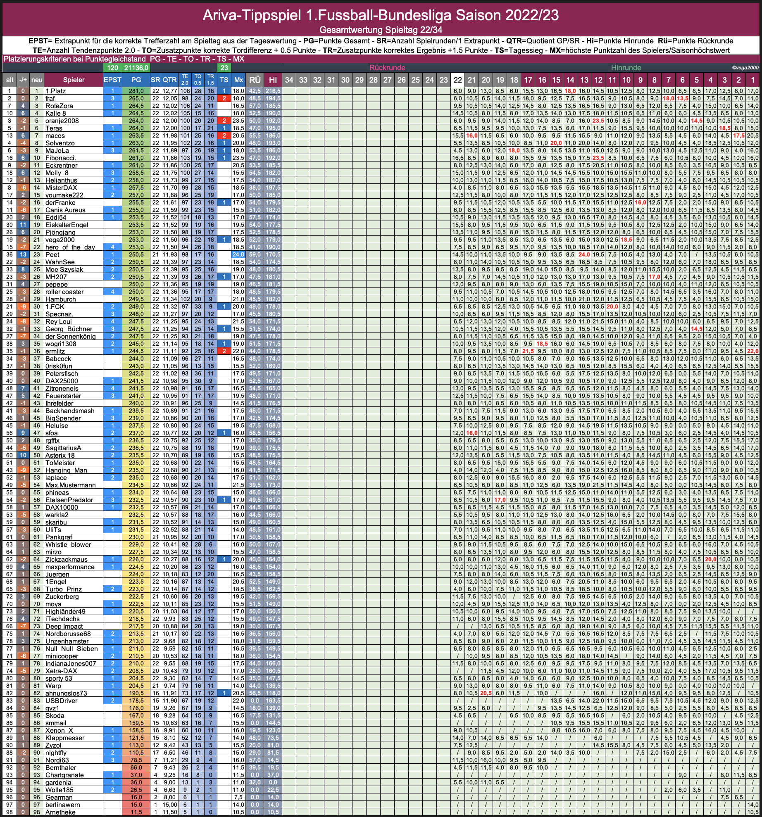762x817 pixels.
Task: Click player name 'vega2000'
Action: [60, 240]
